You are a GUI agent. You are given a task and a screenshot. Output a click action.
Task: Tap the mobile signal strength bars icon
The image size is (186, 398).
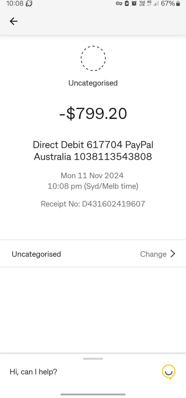click(x=156, y=4)
